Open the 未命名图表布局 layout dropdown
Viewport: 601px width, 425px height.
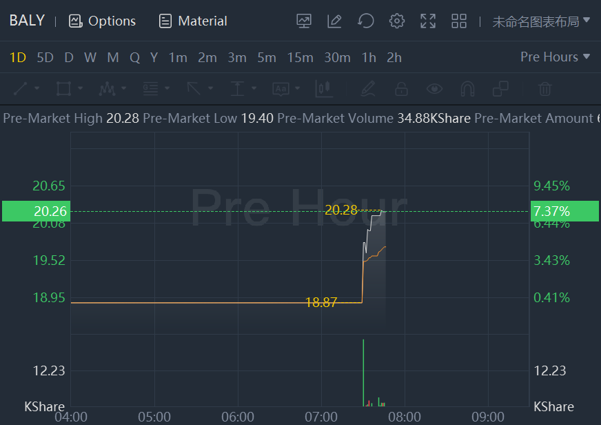pyautogui.click(x=541, y=21)
